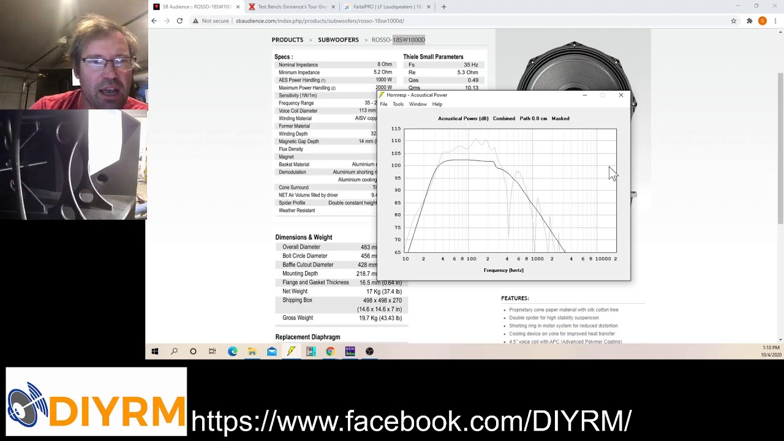
Task: Switch to Google Chrome on the taskbar
Action: (330, 351)
